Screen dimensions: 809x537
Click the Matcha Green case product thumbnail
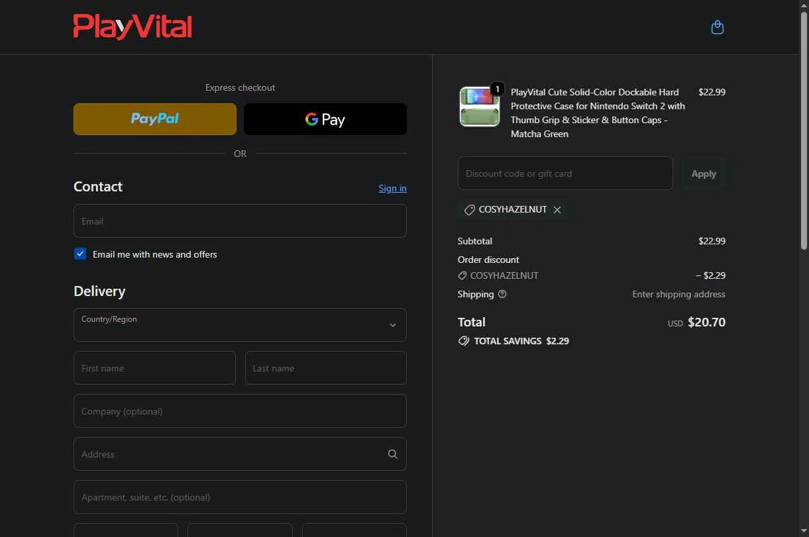pos(479,107)
